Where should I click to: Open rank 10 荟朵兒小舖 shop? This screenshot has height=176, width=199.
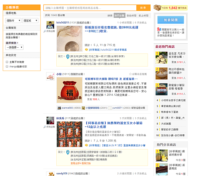click(x=173, y=136)
